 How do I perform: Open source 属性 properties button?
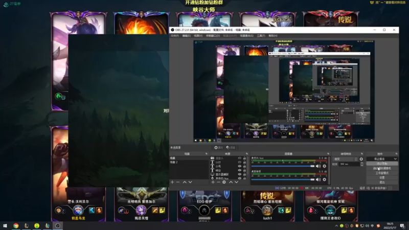click(219, 148)
